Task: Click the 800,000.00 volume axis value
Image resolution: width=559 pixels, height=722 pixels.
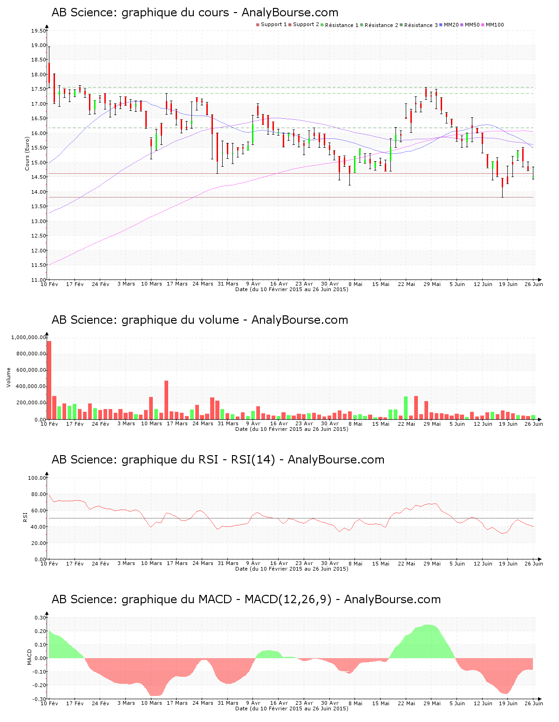Action: 31,354
